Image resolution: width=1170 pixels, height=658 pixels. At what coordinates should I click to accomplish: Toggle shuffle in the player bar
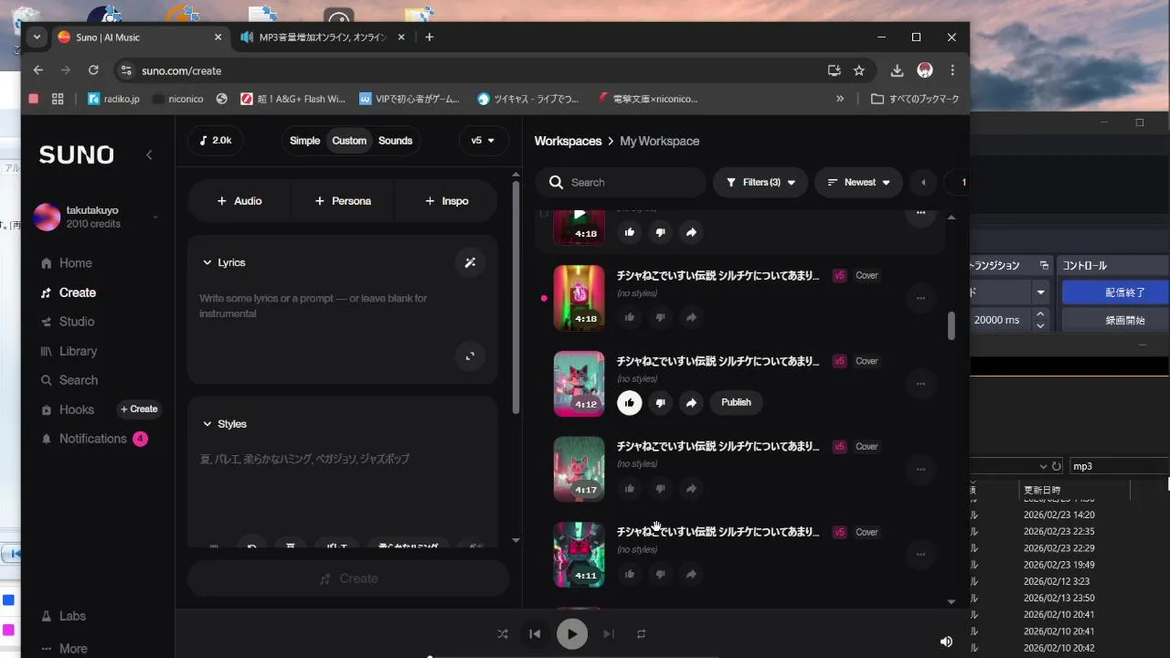tap(502, 633)
